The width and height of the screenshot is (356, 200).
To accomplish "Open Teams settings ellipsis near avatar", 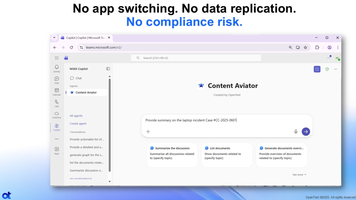I will [x=329, y=58].
